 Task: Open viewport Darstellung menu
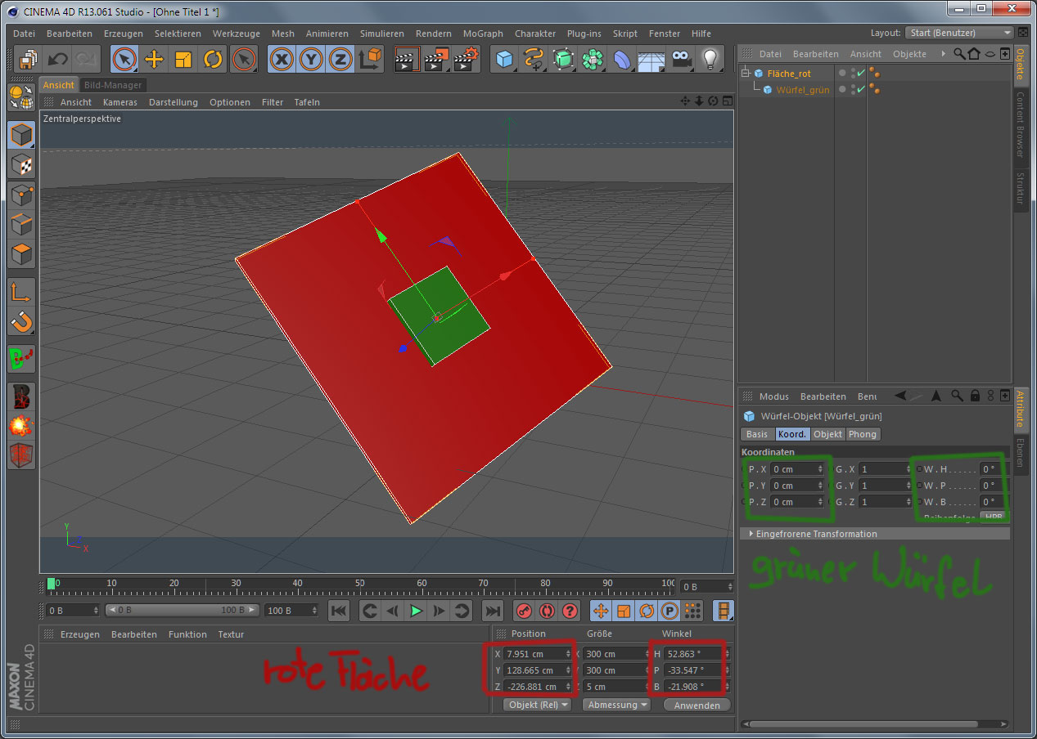[173, 102]
